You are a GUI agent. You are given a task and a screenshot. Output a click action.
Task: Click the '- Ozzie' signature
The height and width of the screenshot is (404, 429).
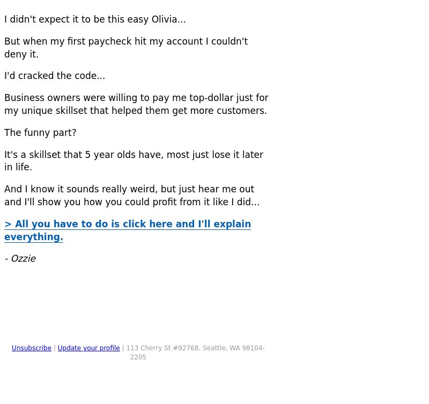(20, 259)
